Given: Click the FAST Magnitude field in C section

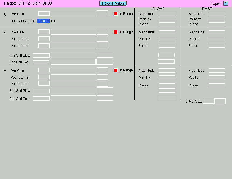Looking at the screenshot, I should [217, 14].
